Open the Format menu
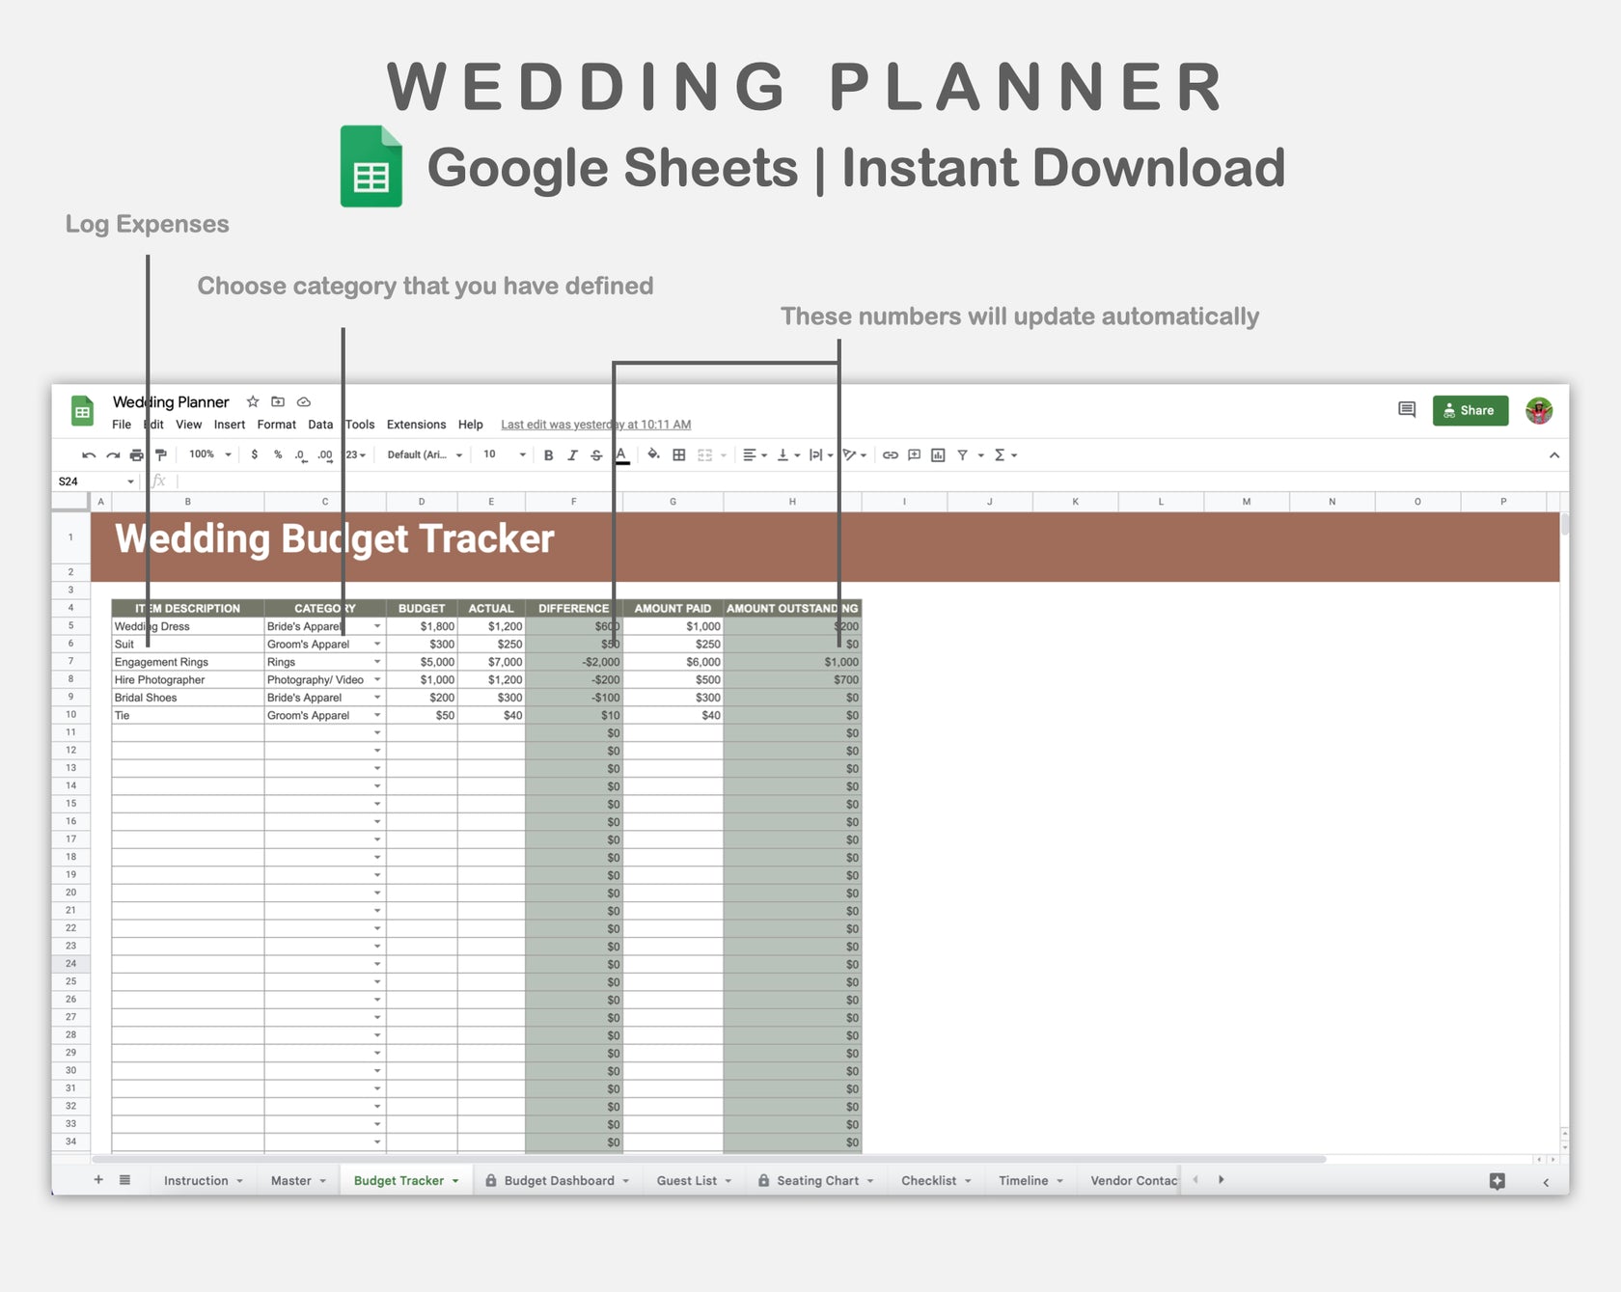 click(x=277, y=425)
